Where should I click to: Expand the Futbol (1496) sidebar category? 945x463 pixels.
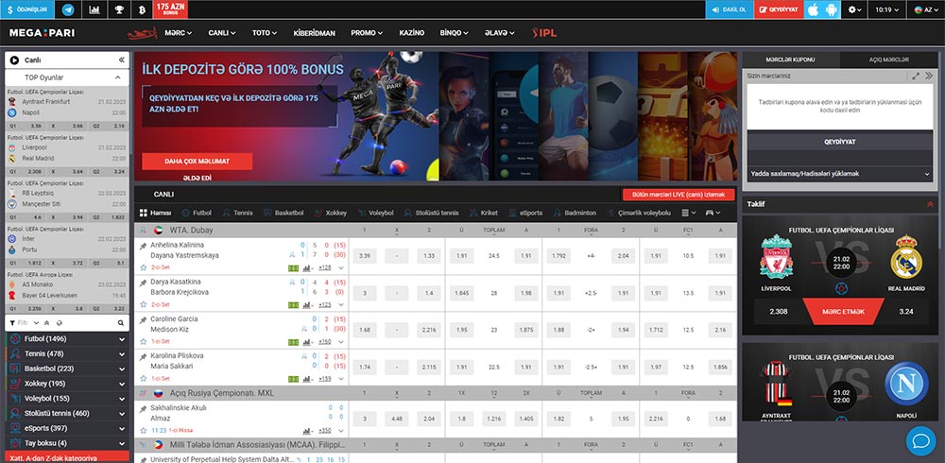point(121,337)
